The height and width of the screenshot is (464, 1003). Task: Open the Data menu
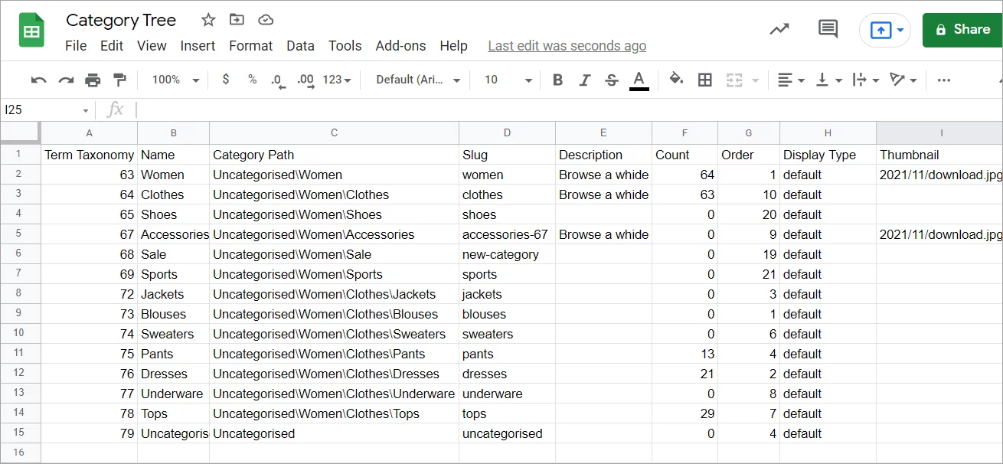click(x=300, y=45)
